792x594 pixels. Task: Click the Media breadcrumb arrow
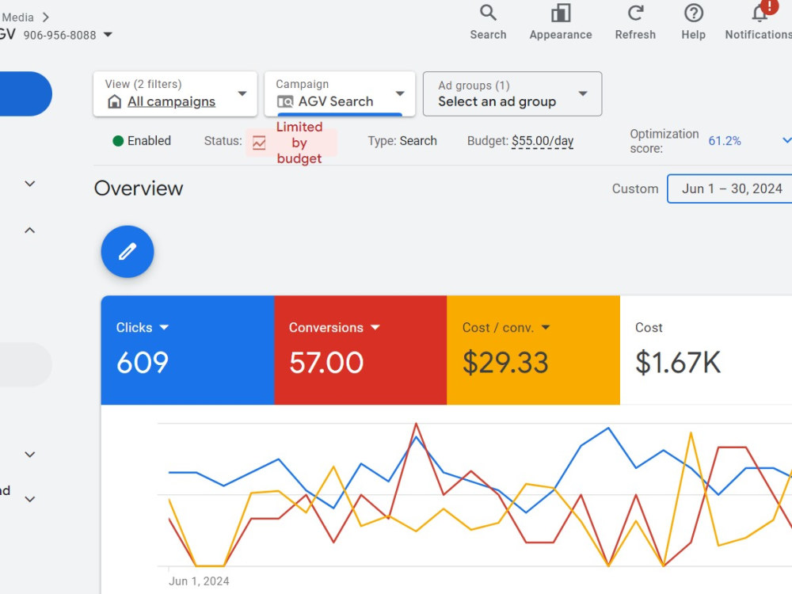[x=46, y=17]
